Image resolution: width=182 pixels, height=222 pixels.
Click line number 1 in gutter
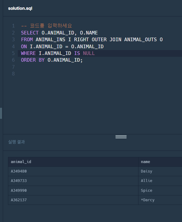click(13, 26)
